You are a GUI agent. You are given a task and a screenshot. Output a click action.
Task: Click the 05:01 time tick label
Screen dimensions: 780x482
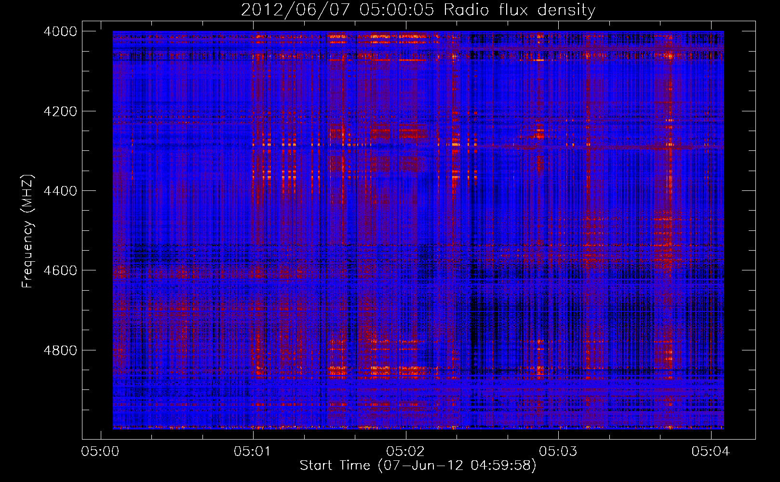click(253, 452)
